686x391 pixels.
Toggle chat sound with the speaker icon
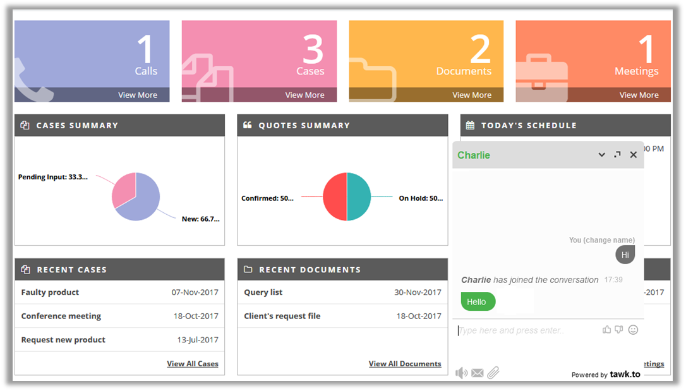tap(462, 373)
